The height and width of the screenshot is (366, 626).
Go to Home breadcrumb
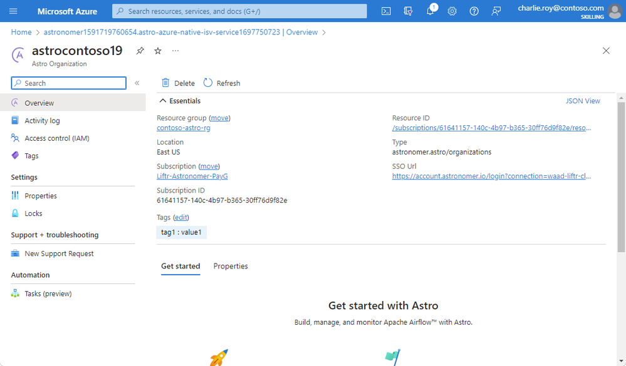click(x=21, y=33)
